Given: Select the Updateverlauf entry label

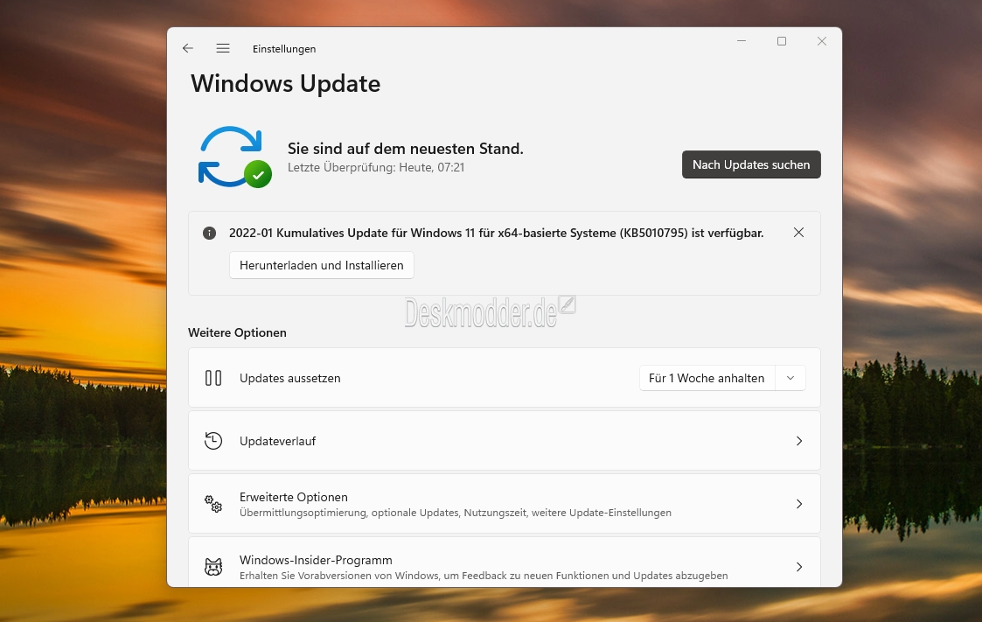Looking at the screenshot, I should (278, 441).
